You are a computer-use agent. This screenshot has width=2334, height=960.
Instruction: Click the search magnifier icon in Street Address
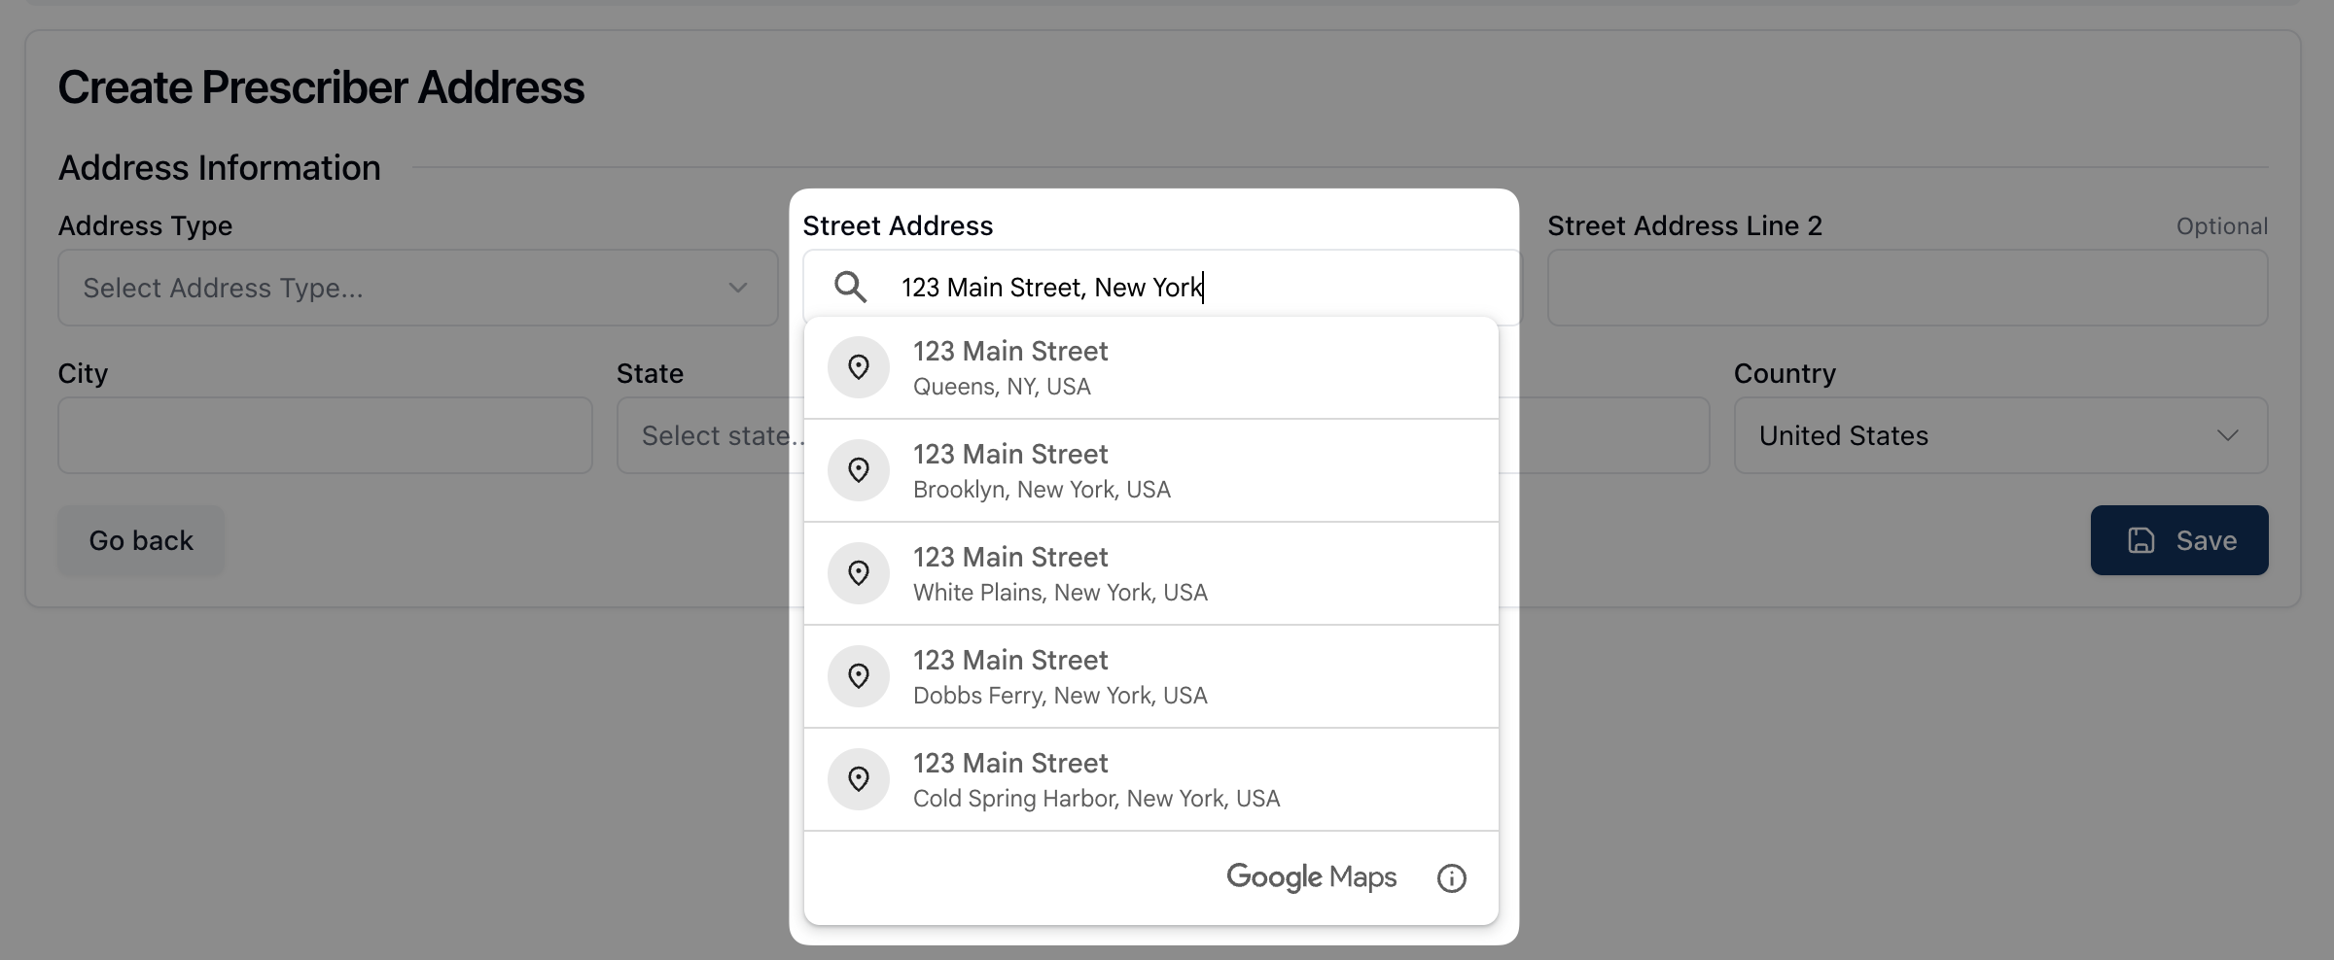[x=850, y=287]
